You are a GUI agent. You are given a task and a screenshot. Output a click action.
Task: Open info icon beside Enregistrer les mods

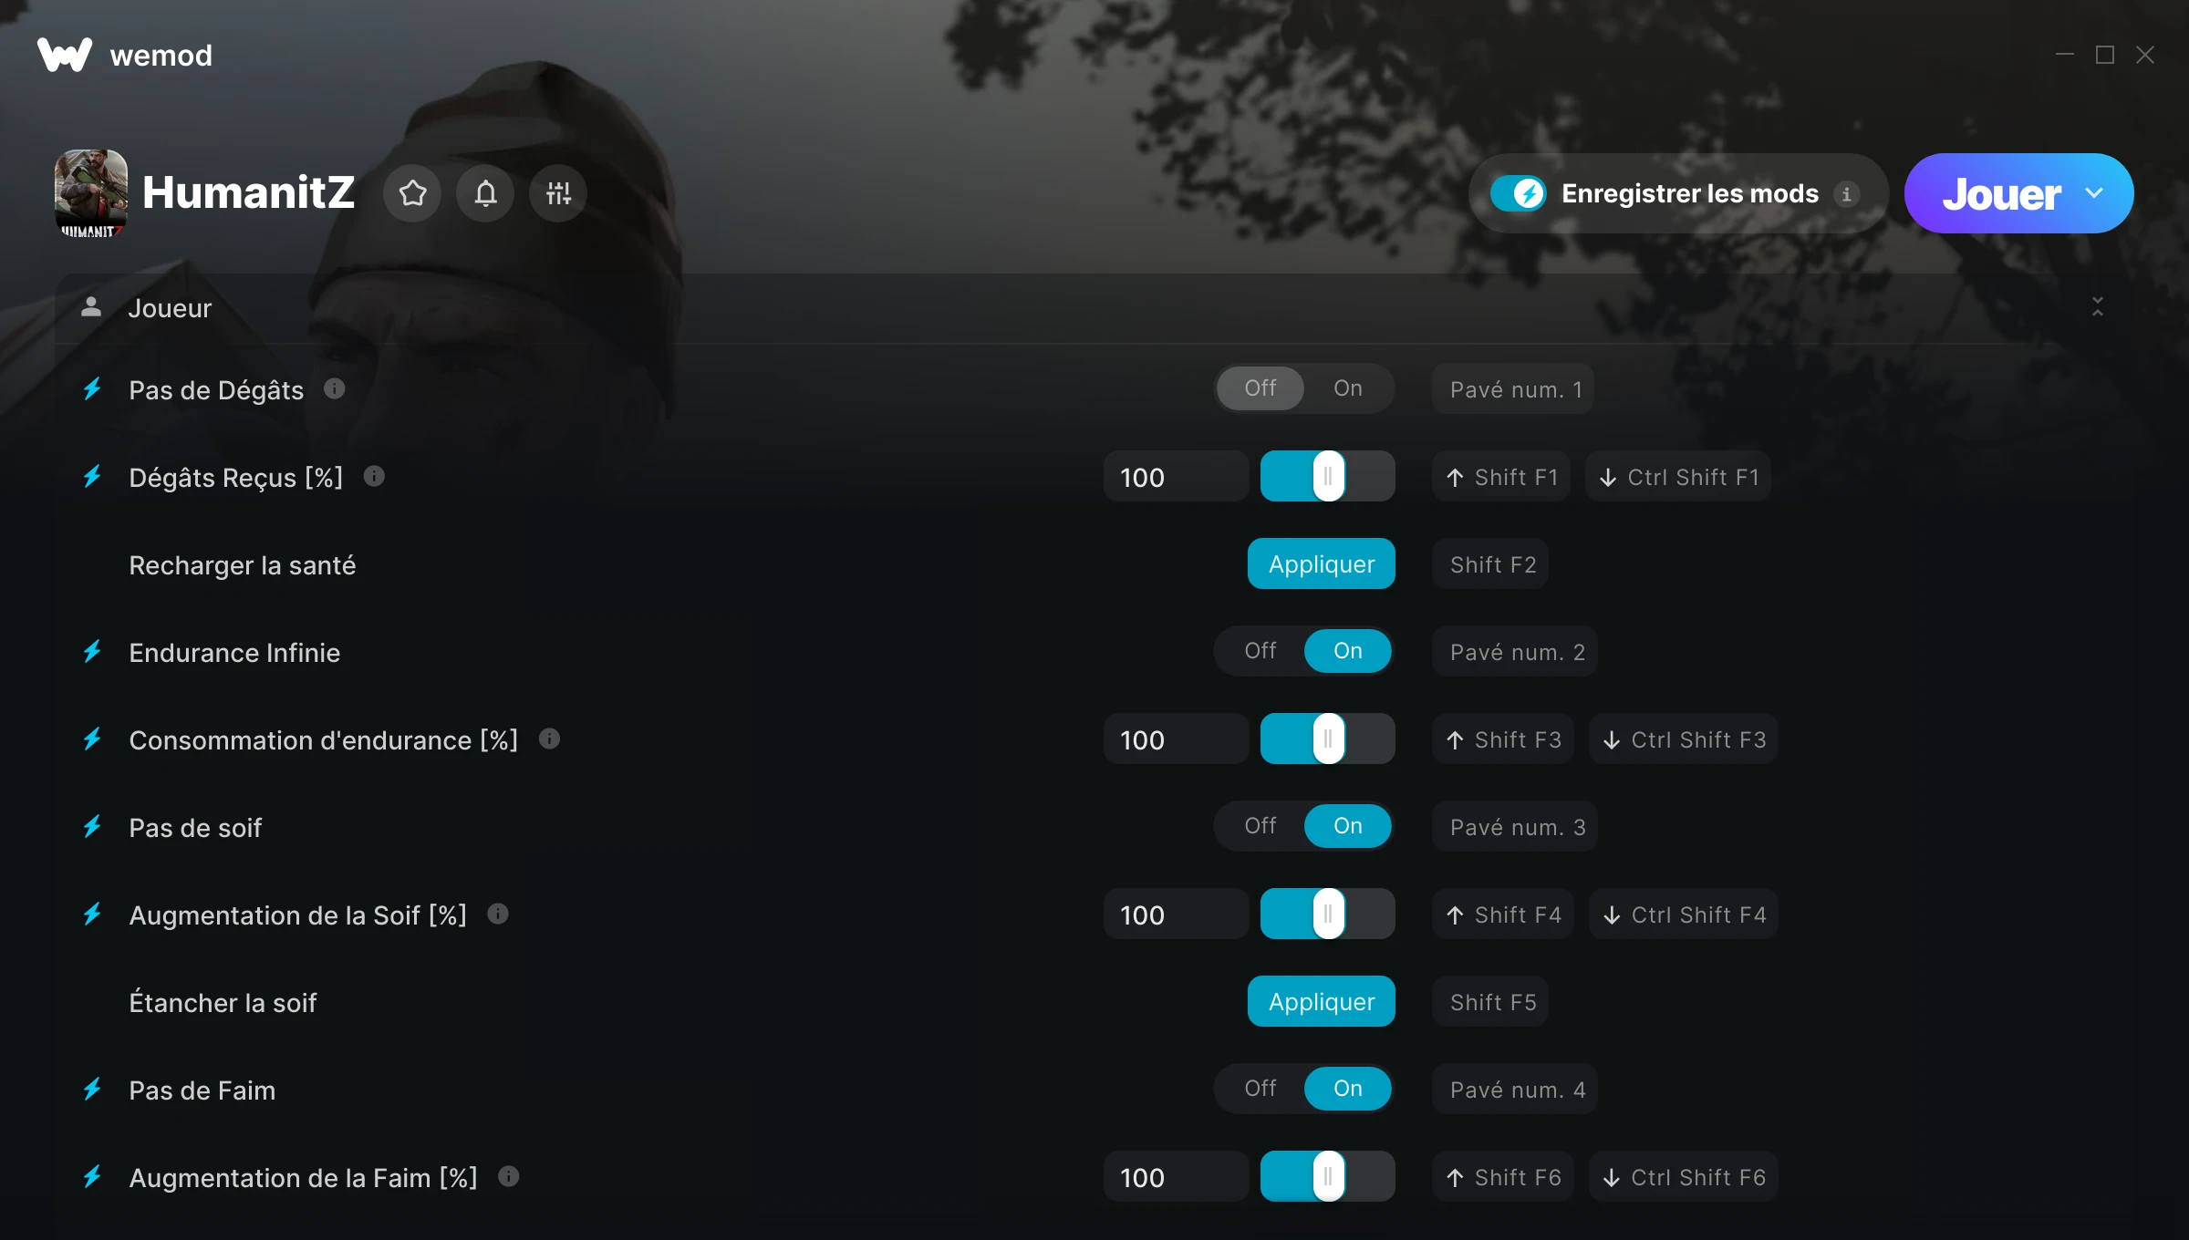pos(1846,194)
